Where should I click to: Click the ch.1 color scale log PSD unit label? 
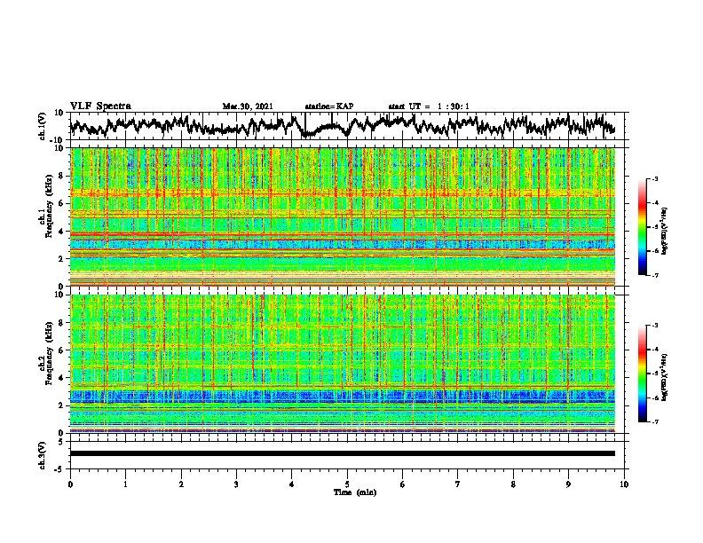point(665,232)
